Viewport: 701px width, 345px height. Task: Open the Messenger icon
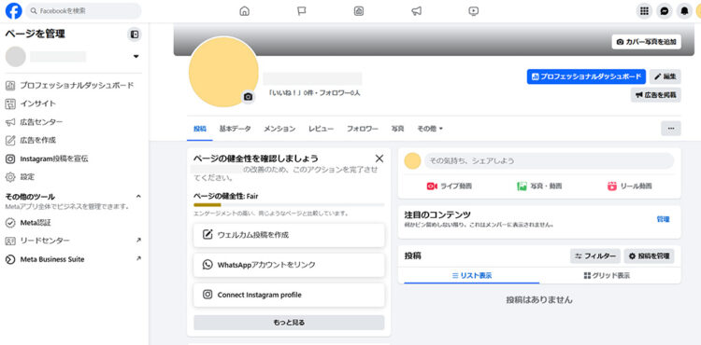[x=665, y=11]
